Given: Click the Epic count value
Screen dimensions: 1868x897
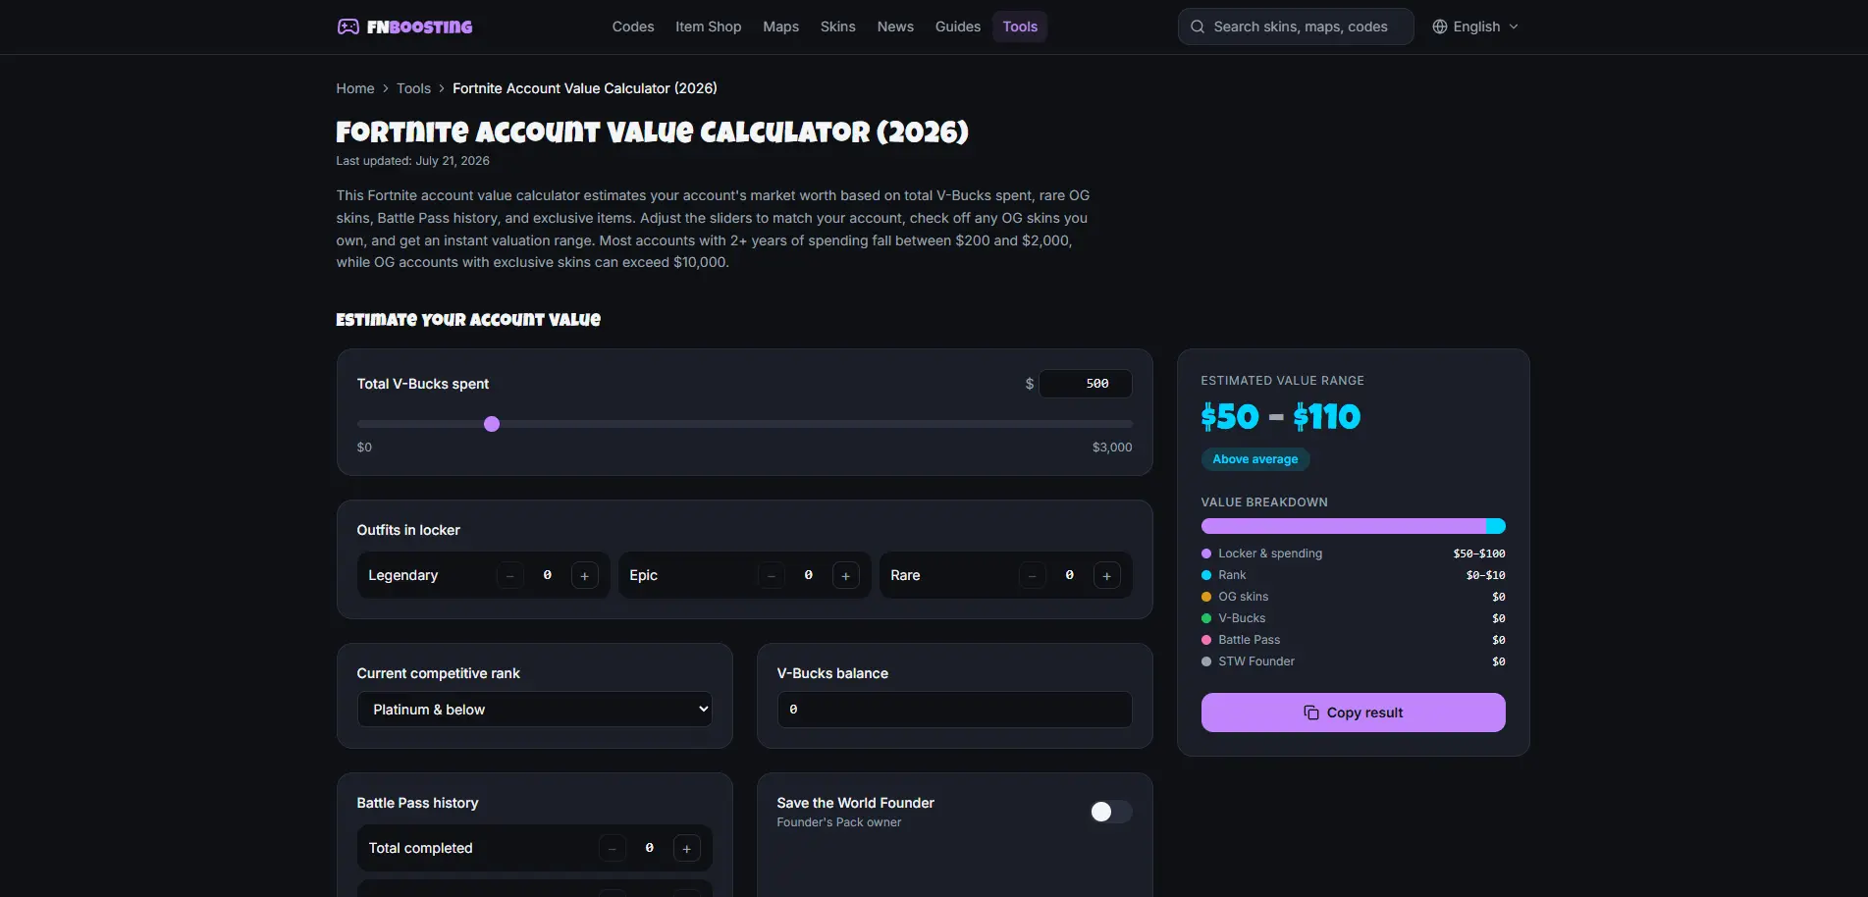Looking at the screenshot, I should tap(809, 575).
